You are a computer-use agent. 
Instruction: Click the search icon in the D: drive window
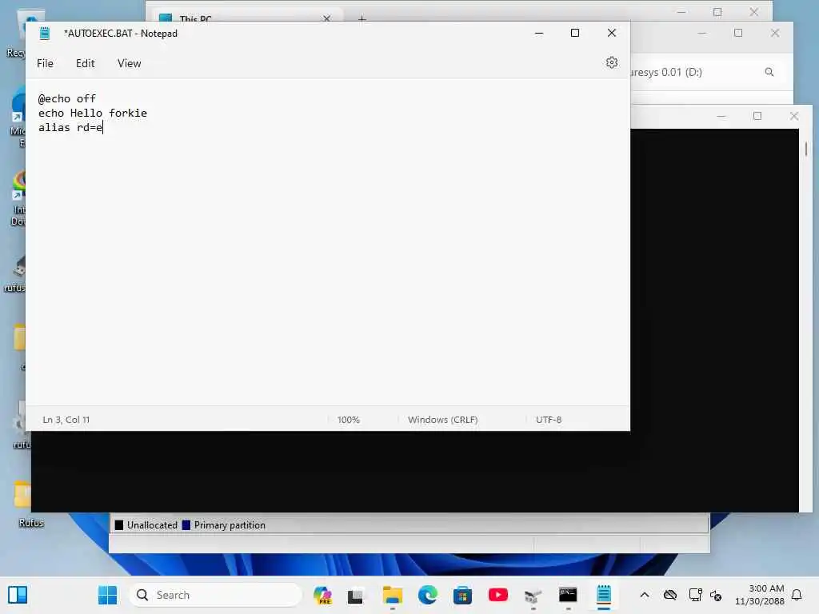click(769, 72)
